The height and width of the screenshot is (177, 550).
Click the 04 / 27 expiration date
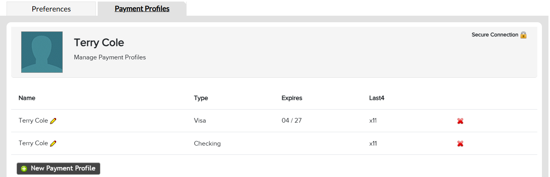tap(292, 120)
